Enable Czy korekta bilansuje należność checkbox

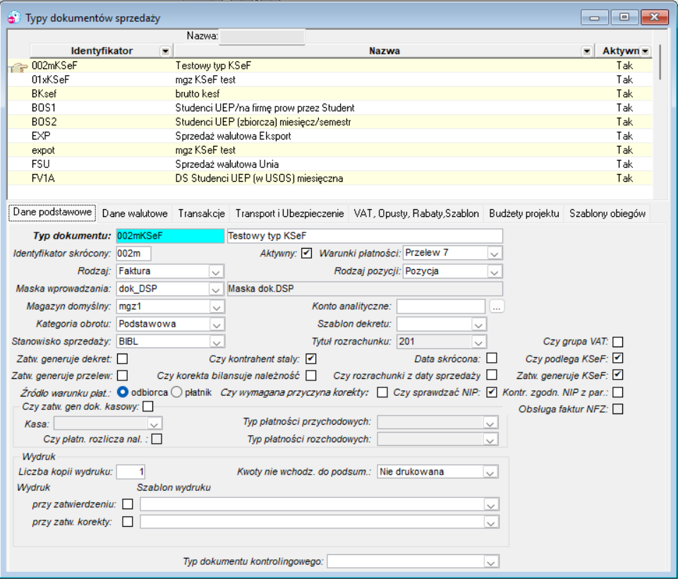311,375
